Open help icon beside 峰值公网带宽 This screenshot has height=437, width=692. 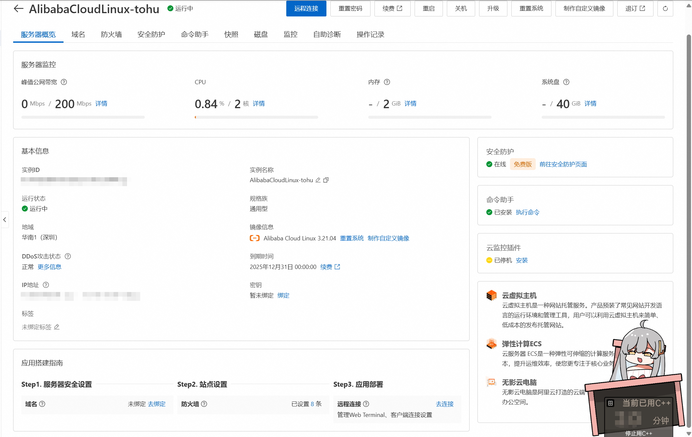pos(64,82)
